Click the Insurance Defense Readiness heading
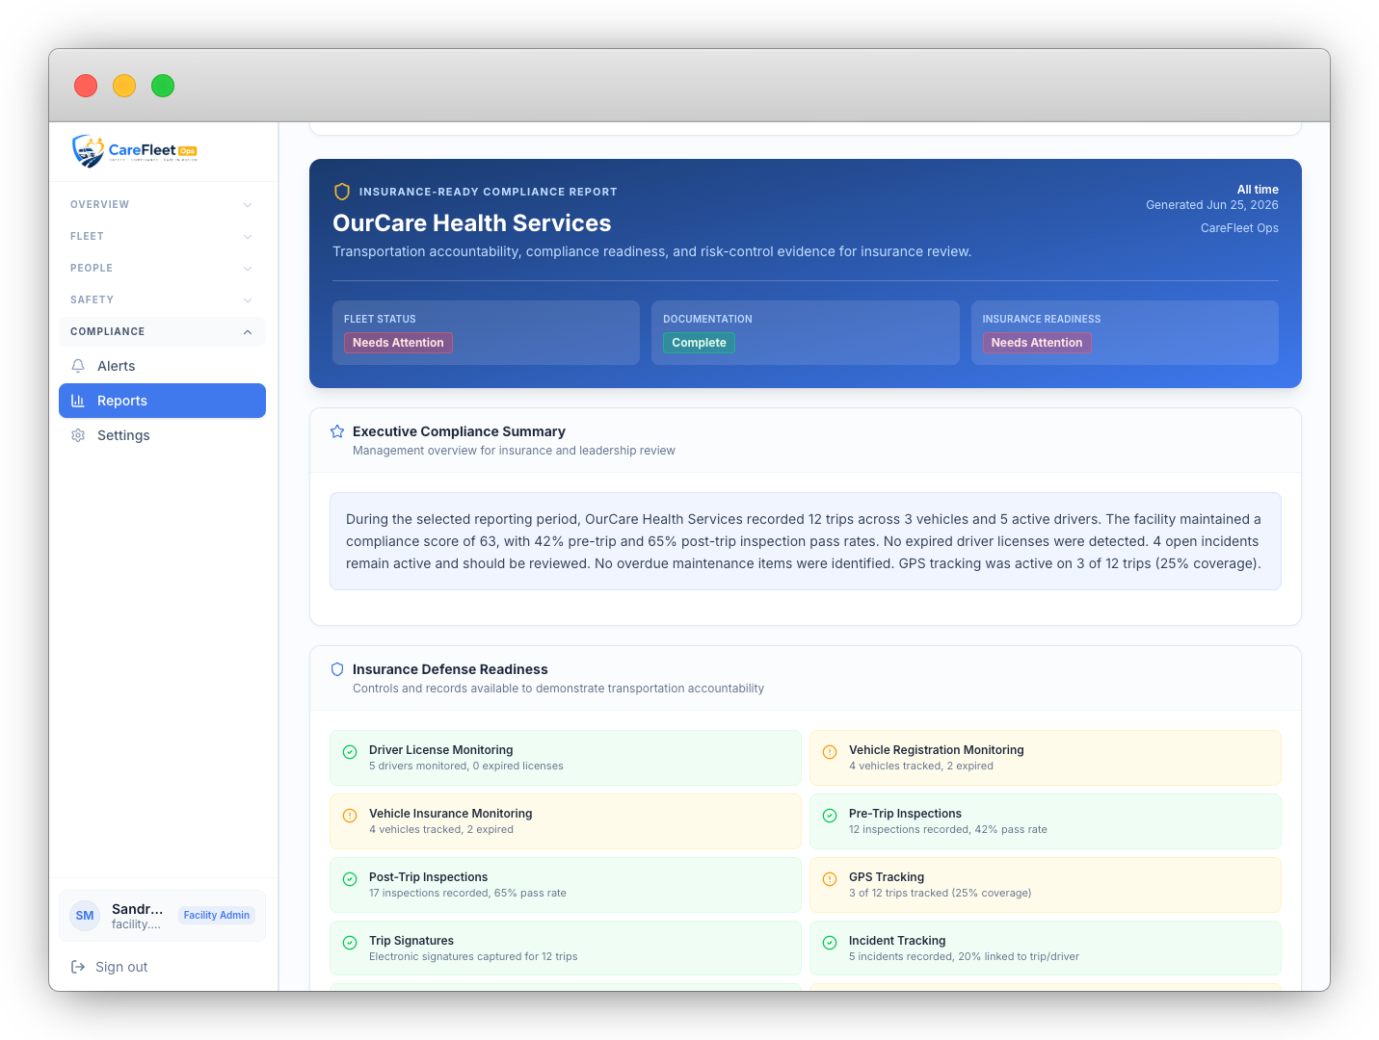 pyautogui.click(x=450, y=669)
